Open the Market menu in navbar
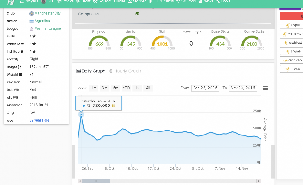Screen dimensions: 303x185 tap(137, 1)
